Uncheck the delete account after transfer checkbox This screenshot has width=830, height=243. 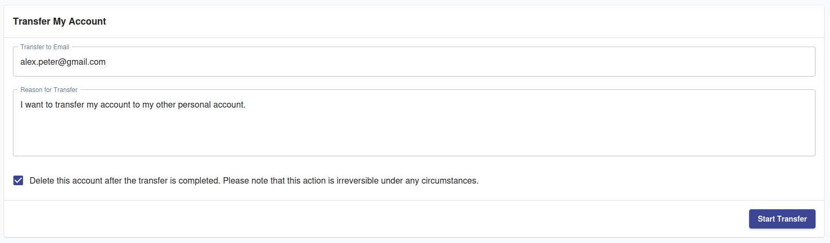point(18,180)
